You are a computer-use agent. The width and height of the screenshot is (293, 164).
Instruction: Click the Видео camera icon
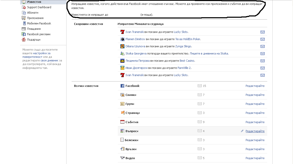coord(122,158)
